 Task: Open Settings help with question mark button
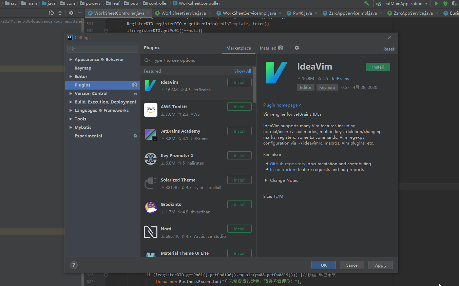click(x=74, y=265)
